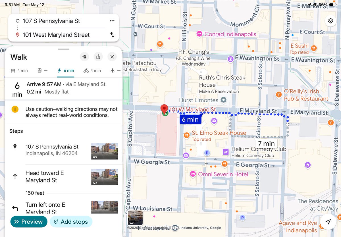Image resolution: width=341 pixels, height=237 pixels.
Task: Open the three-dot more options menu
Action: [x=112, y=21]
